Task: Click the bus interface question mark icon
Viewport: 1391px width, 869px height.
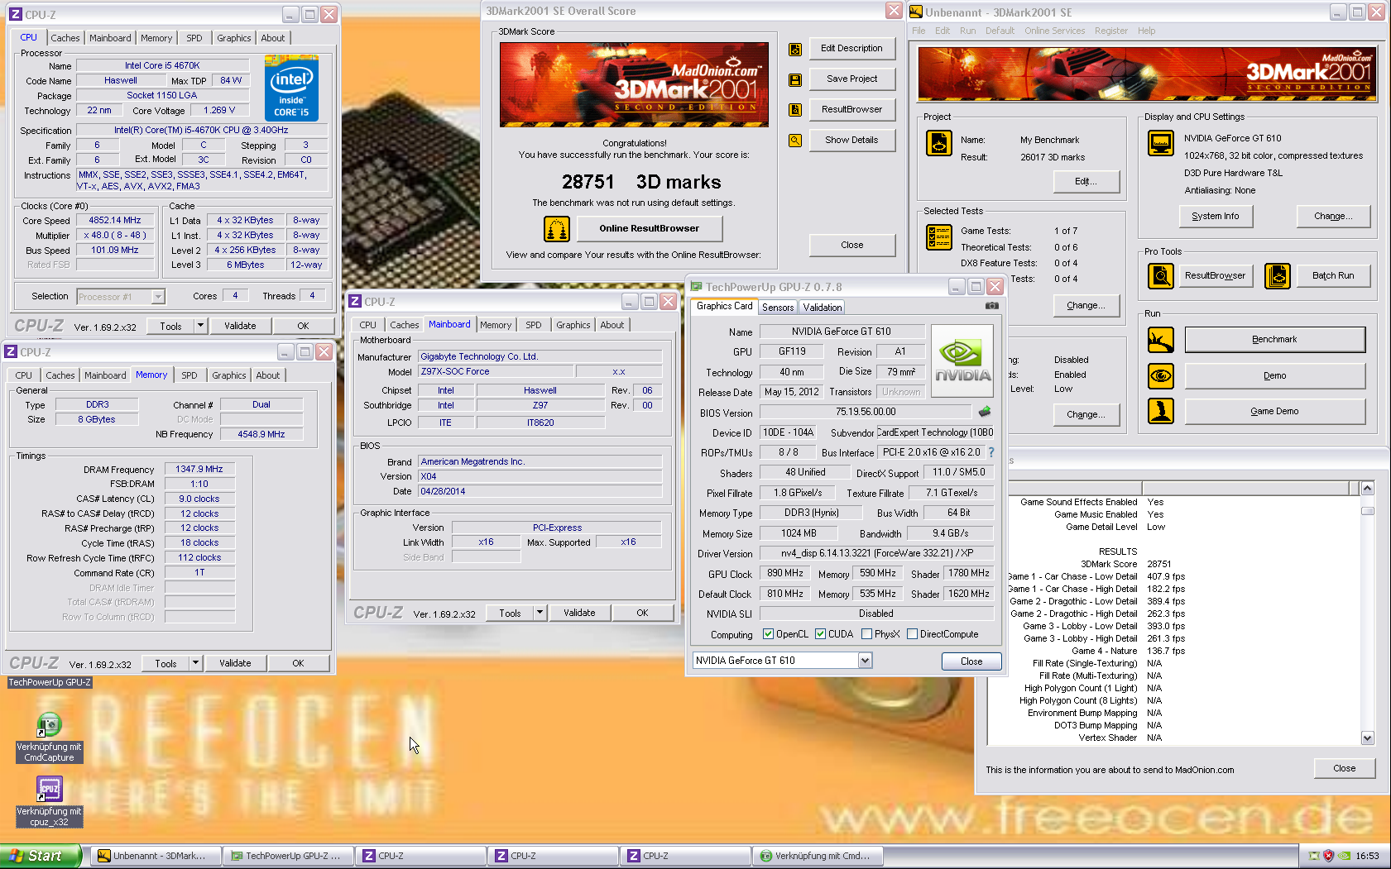Action: point(991,452)
